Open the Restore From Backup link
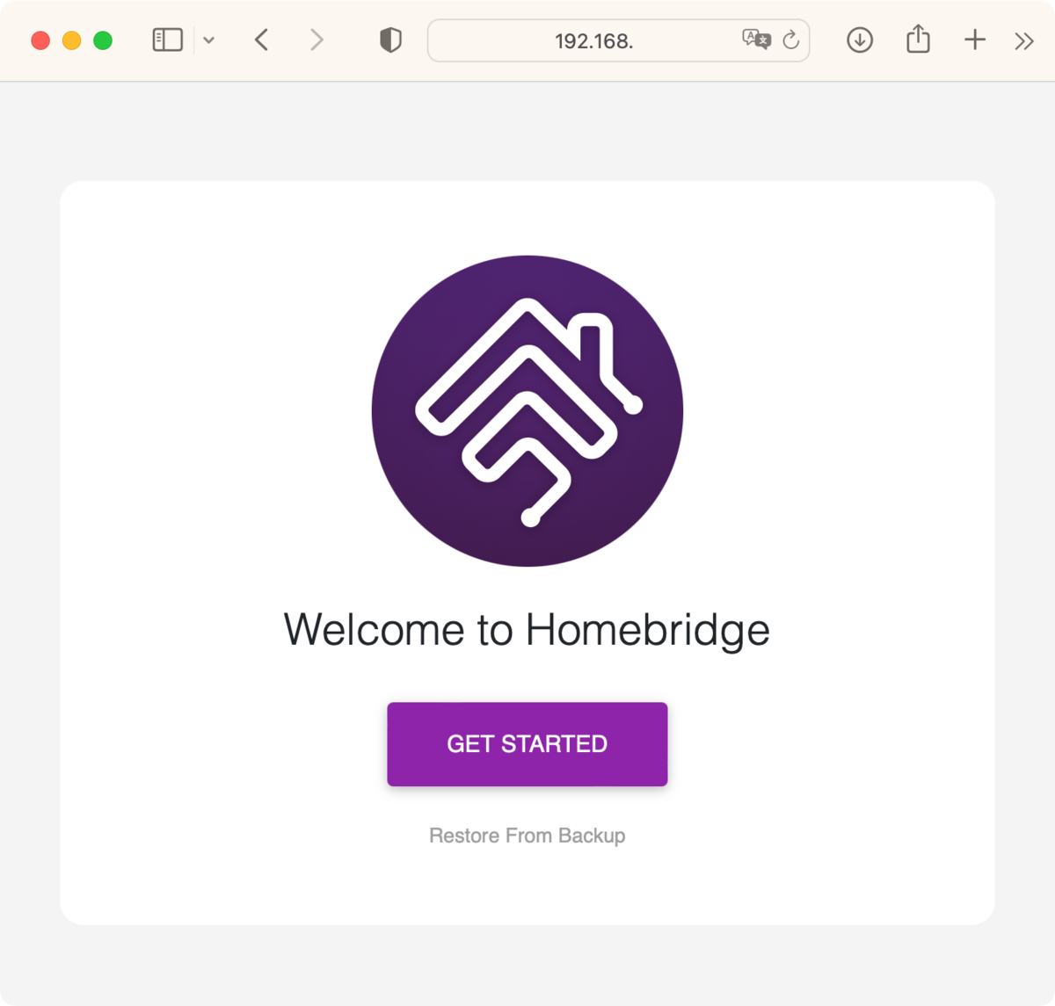 click(x=527, y=836)
